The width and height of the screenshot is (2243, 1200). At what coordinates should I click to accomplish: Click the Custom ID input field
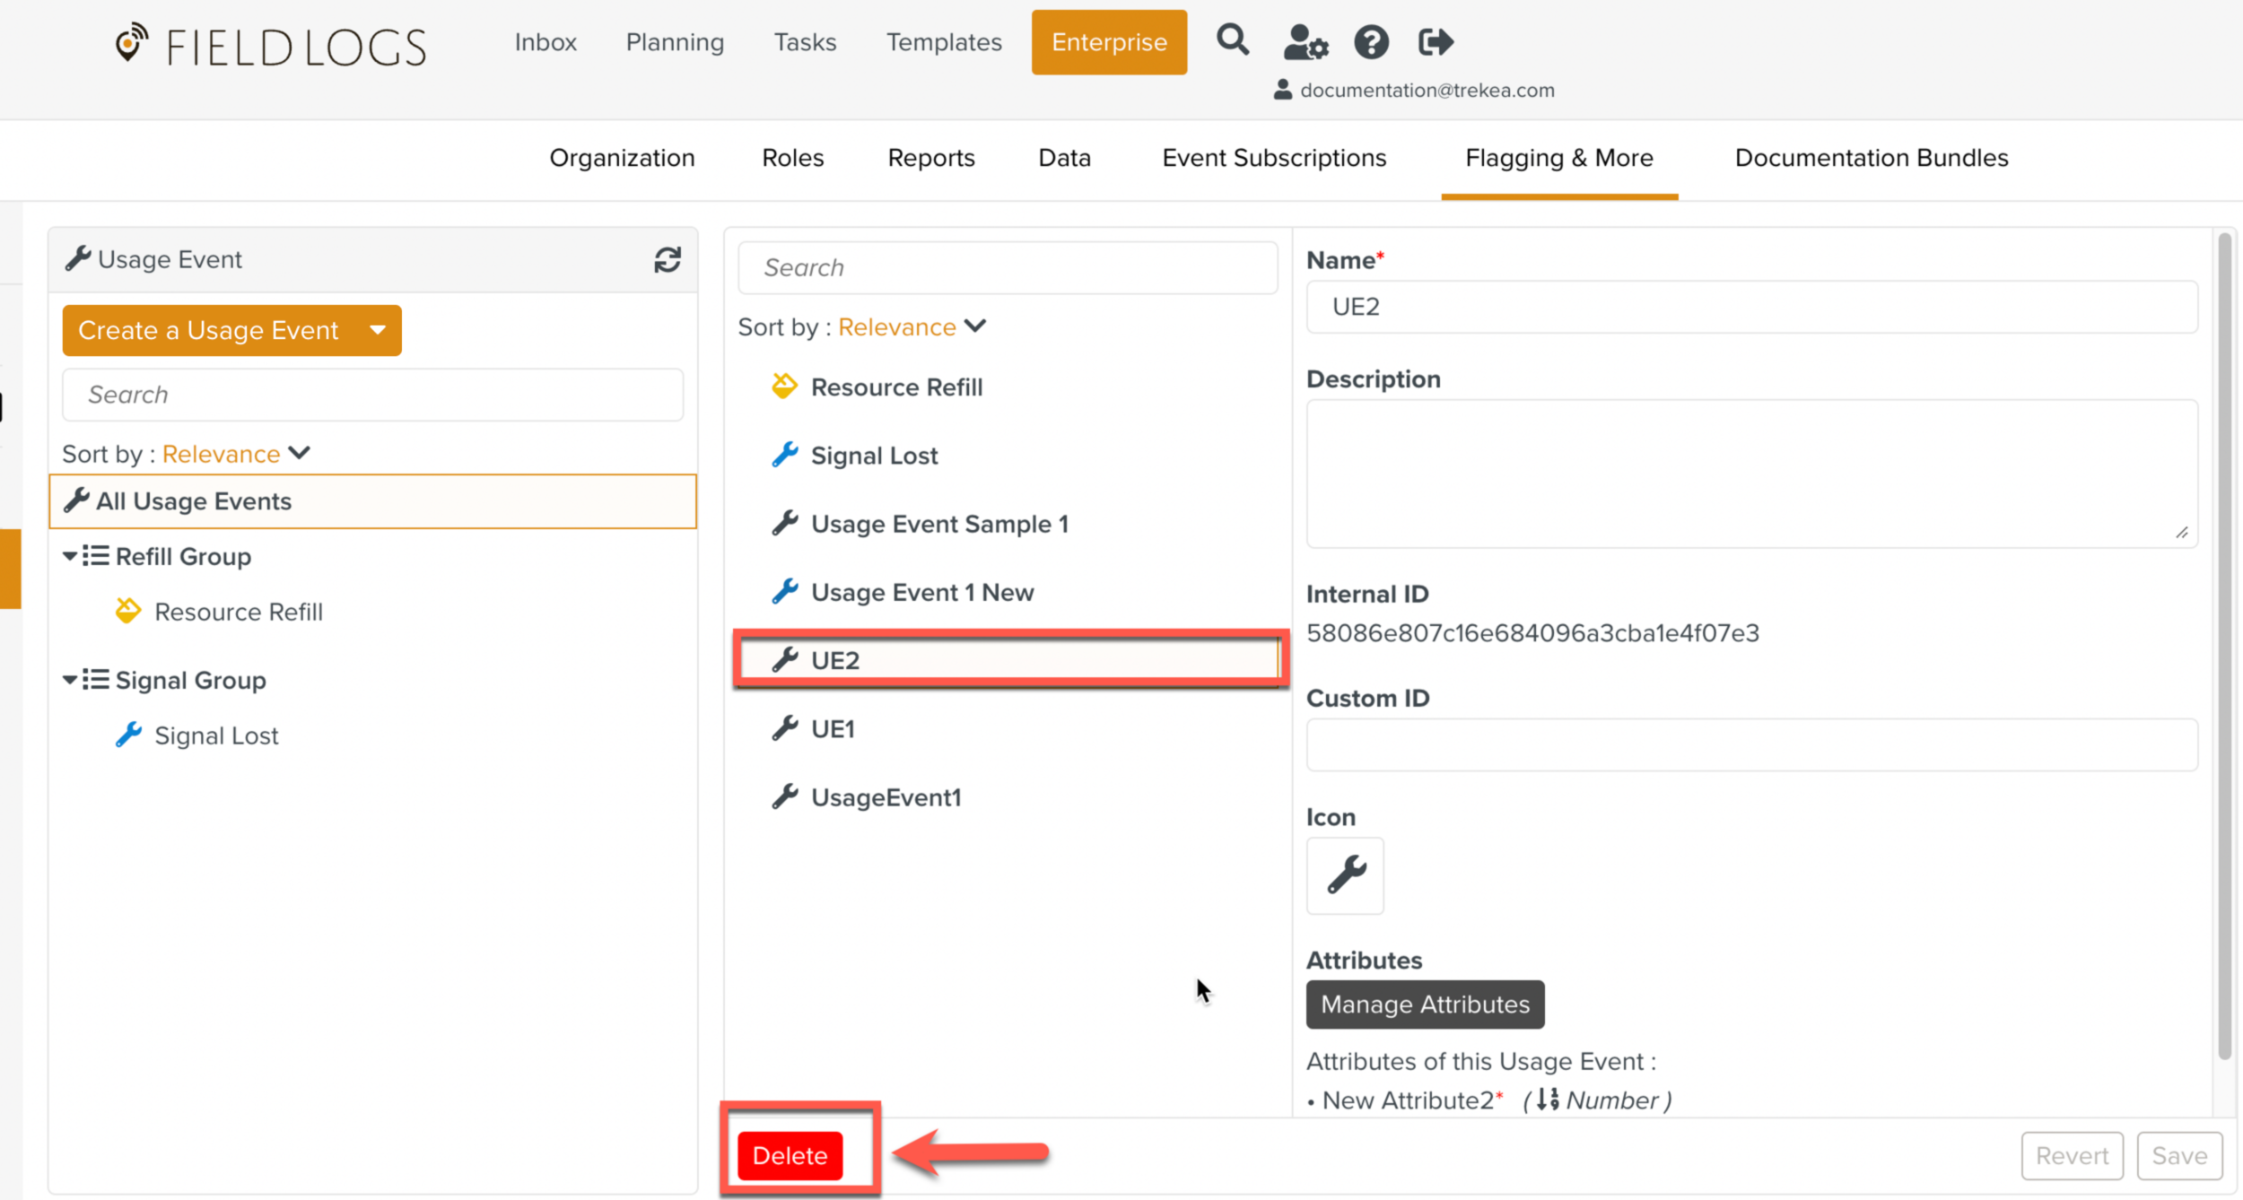coord(1750,744)
